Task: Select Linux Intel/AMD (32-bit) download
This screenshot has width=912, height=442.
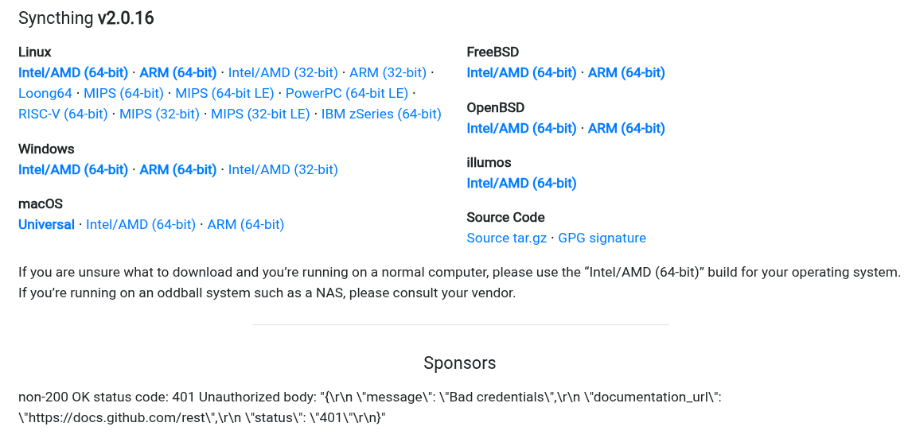Action: point(283,72)
